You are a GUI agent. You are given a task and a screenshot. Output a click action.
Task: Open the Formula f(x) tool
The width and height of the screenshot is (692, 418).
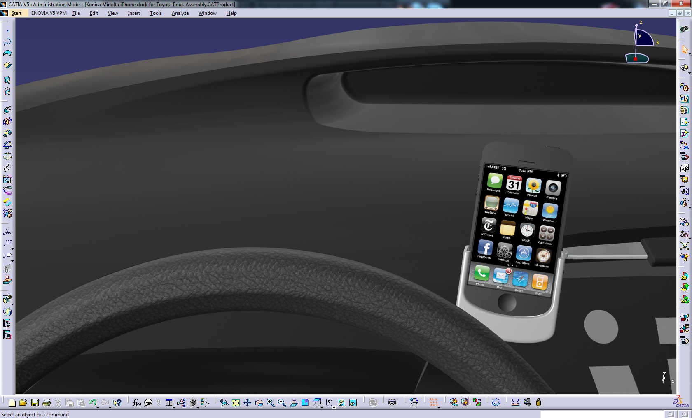(x=137, y=403)
